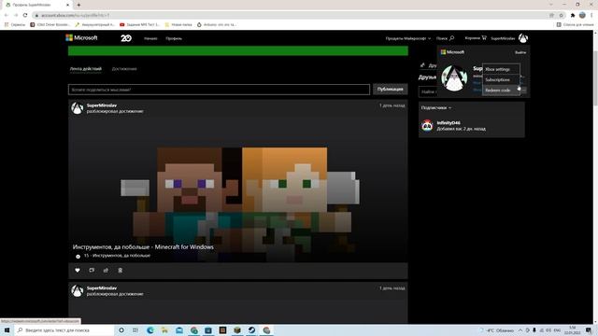This screenshot has height=336, width=598.
Task: Open File Explorer from the taskbar
Action: click(164, 329)
